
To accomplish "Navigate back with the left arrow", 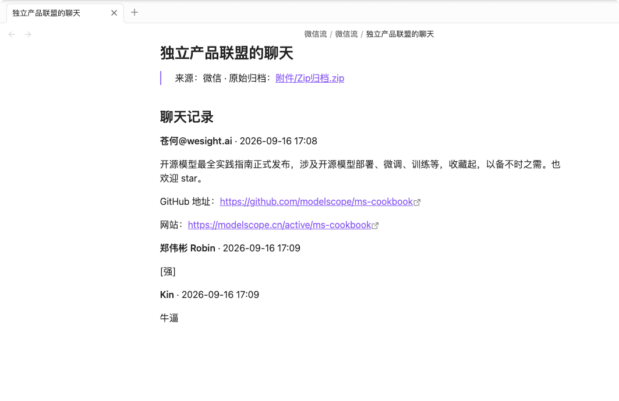I will (x=12, y=34).
